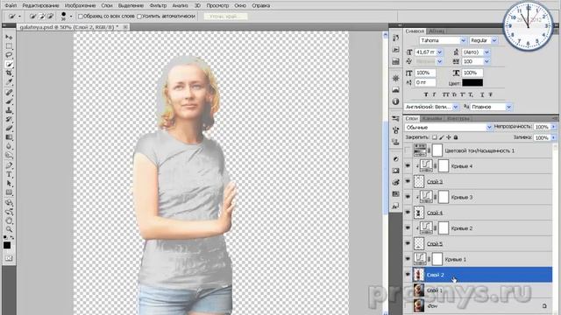This screenshot has height=315, width=561.
Task: Switch to the Слои panel tab
Action: tap(411, 118)
